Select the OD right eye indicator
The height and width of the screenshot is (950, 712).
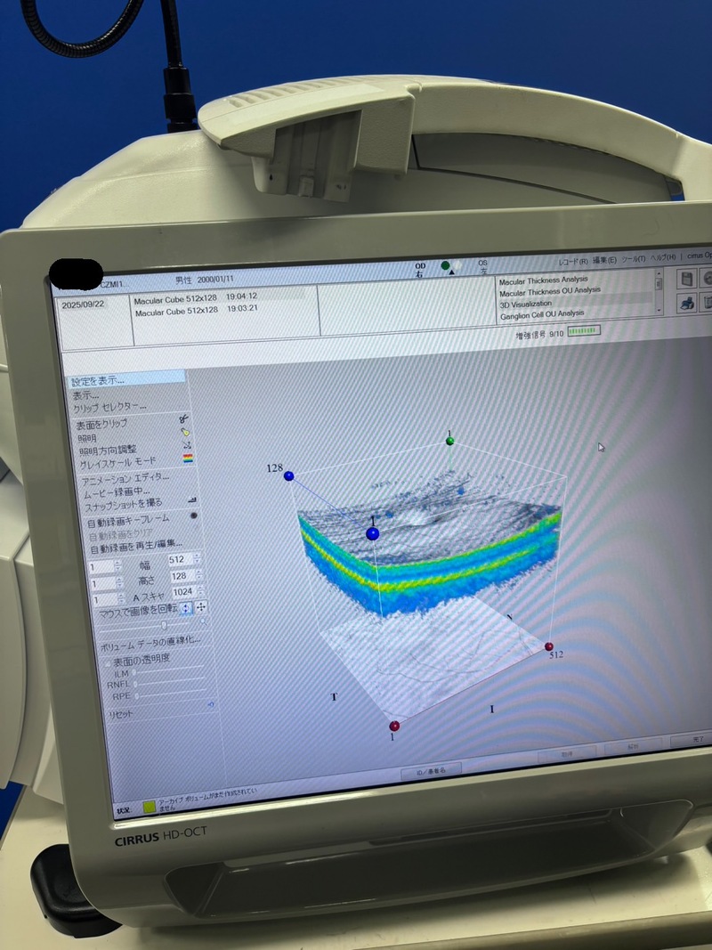pos(420,269)
